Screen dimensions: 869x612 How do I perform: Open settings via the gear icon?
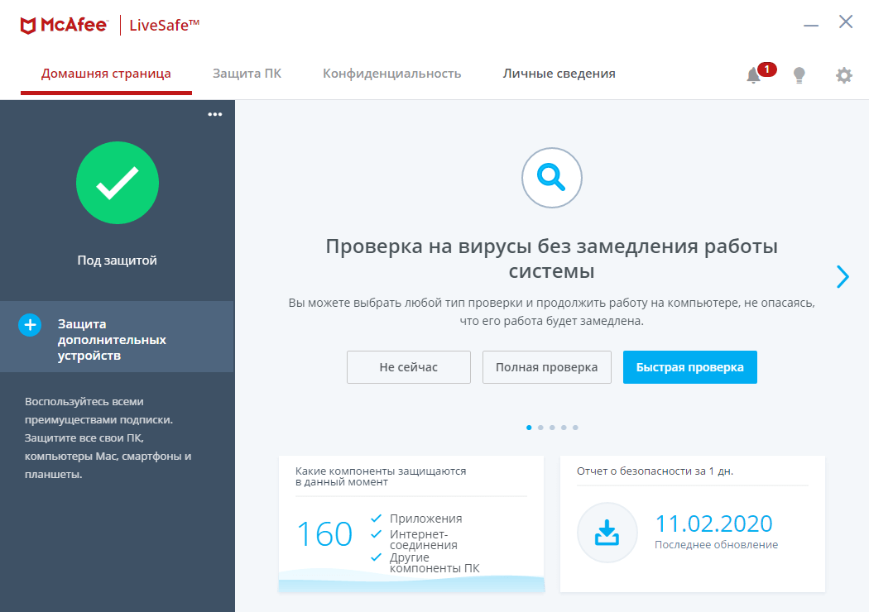point(843,75)
